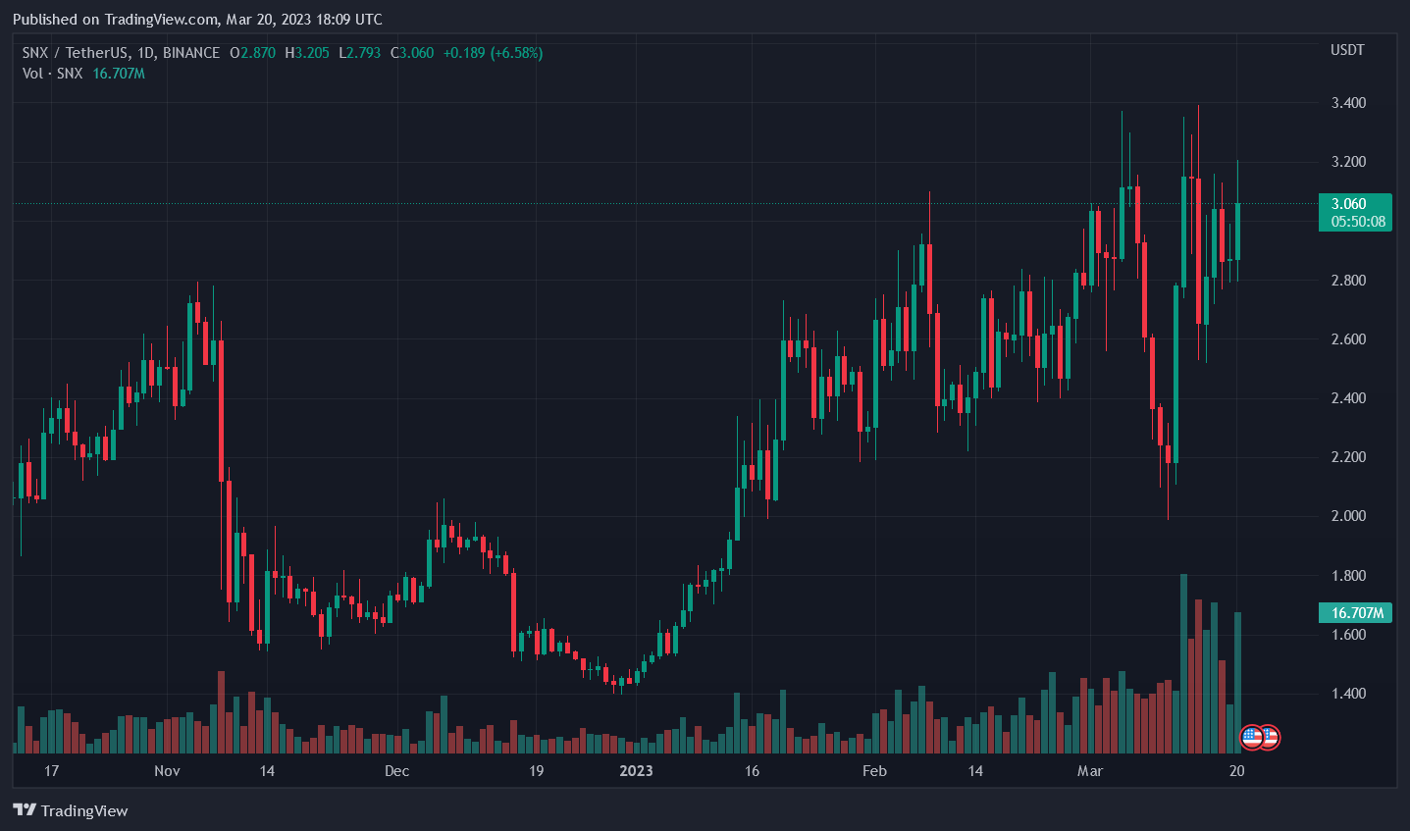
Task: Open the left US flag economic event marker
Action: click(1252, 737)
